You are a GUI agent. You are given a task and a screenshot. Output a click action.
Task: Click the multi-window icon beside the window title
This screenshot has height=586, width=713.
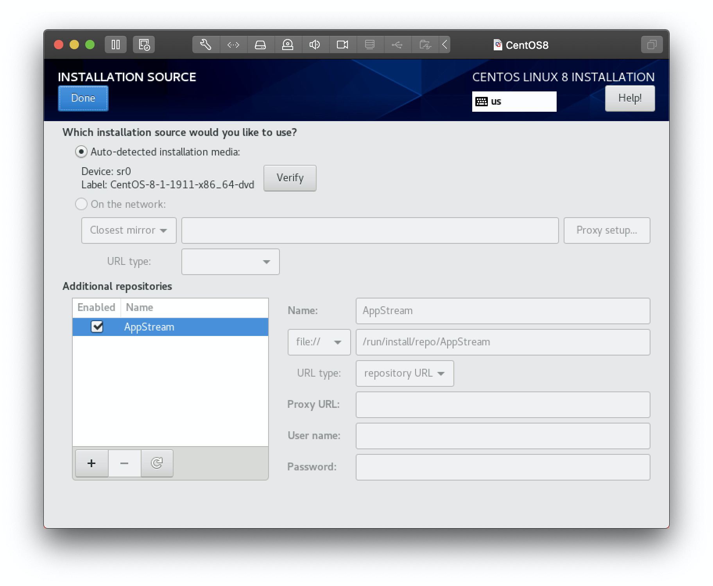pyautogui.click(x=652, y=45)
